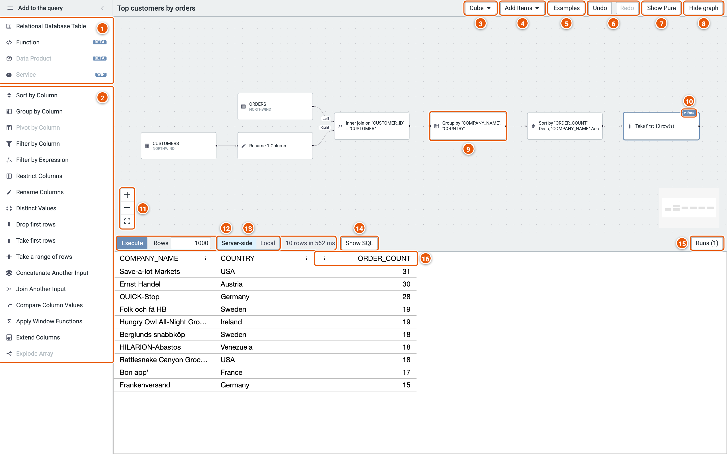The image size is (727, 454).
Task: Open the Examples button
Action: (566, 8)
